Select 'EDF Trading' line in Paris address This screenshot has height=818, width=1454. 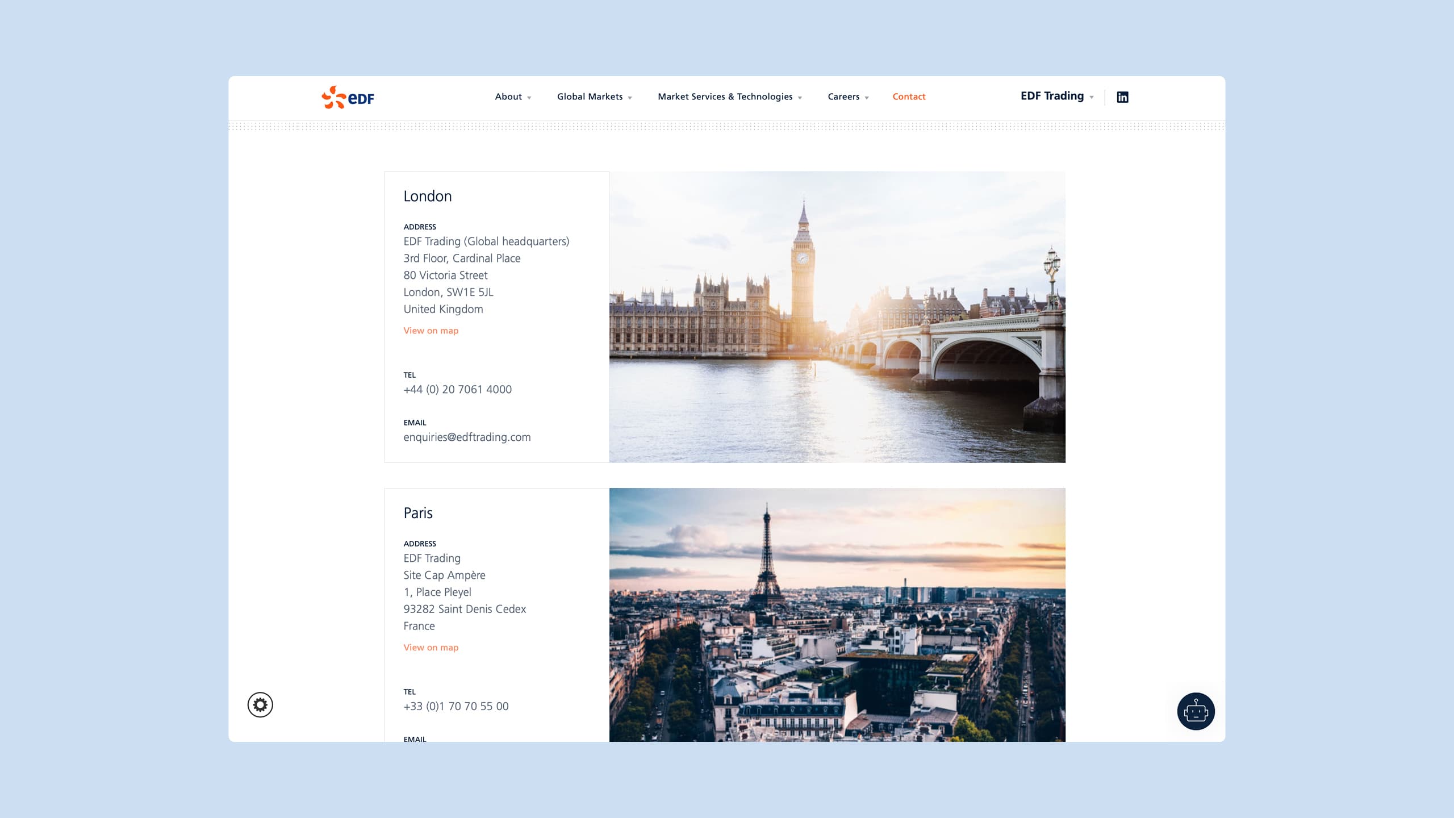pyautogui.click(x=432, y=558)
